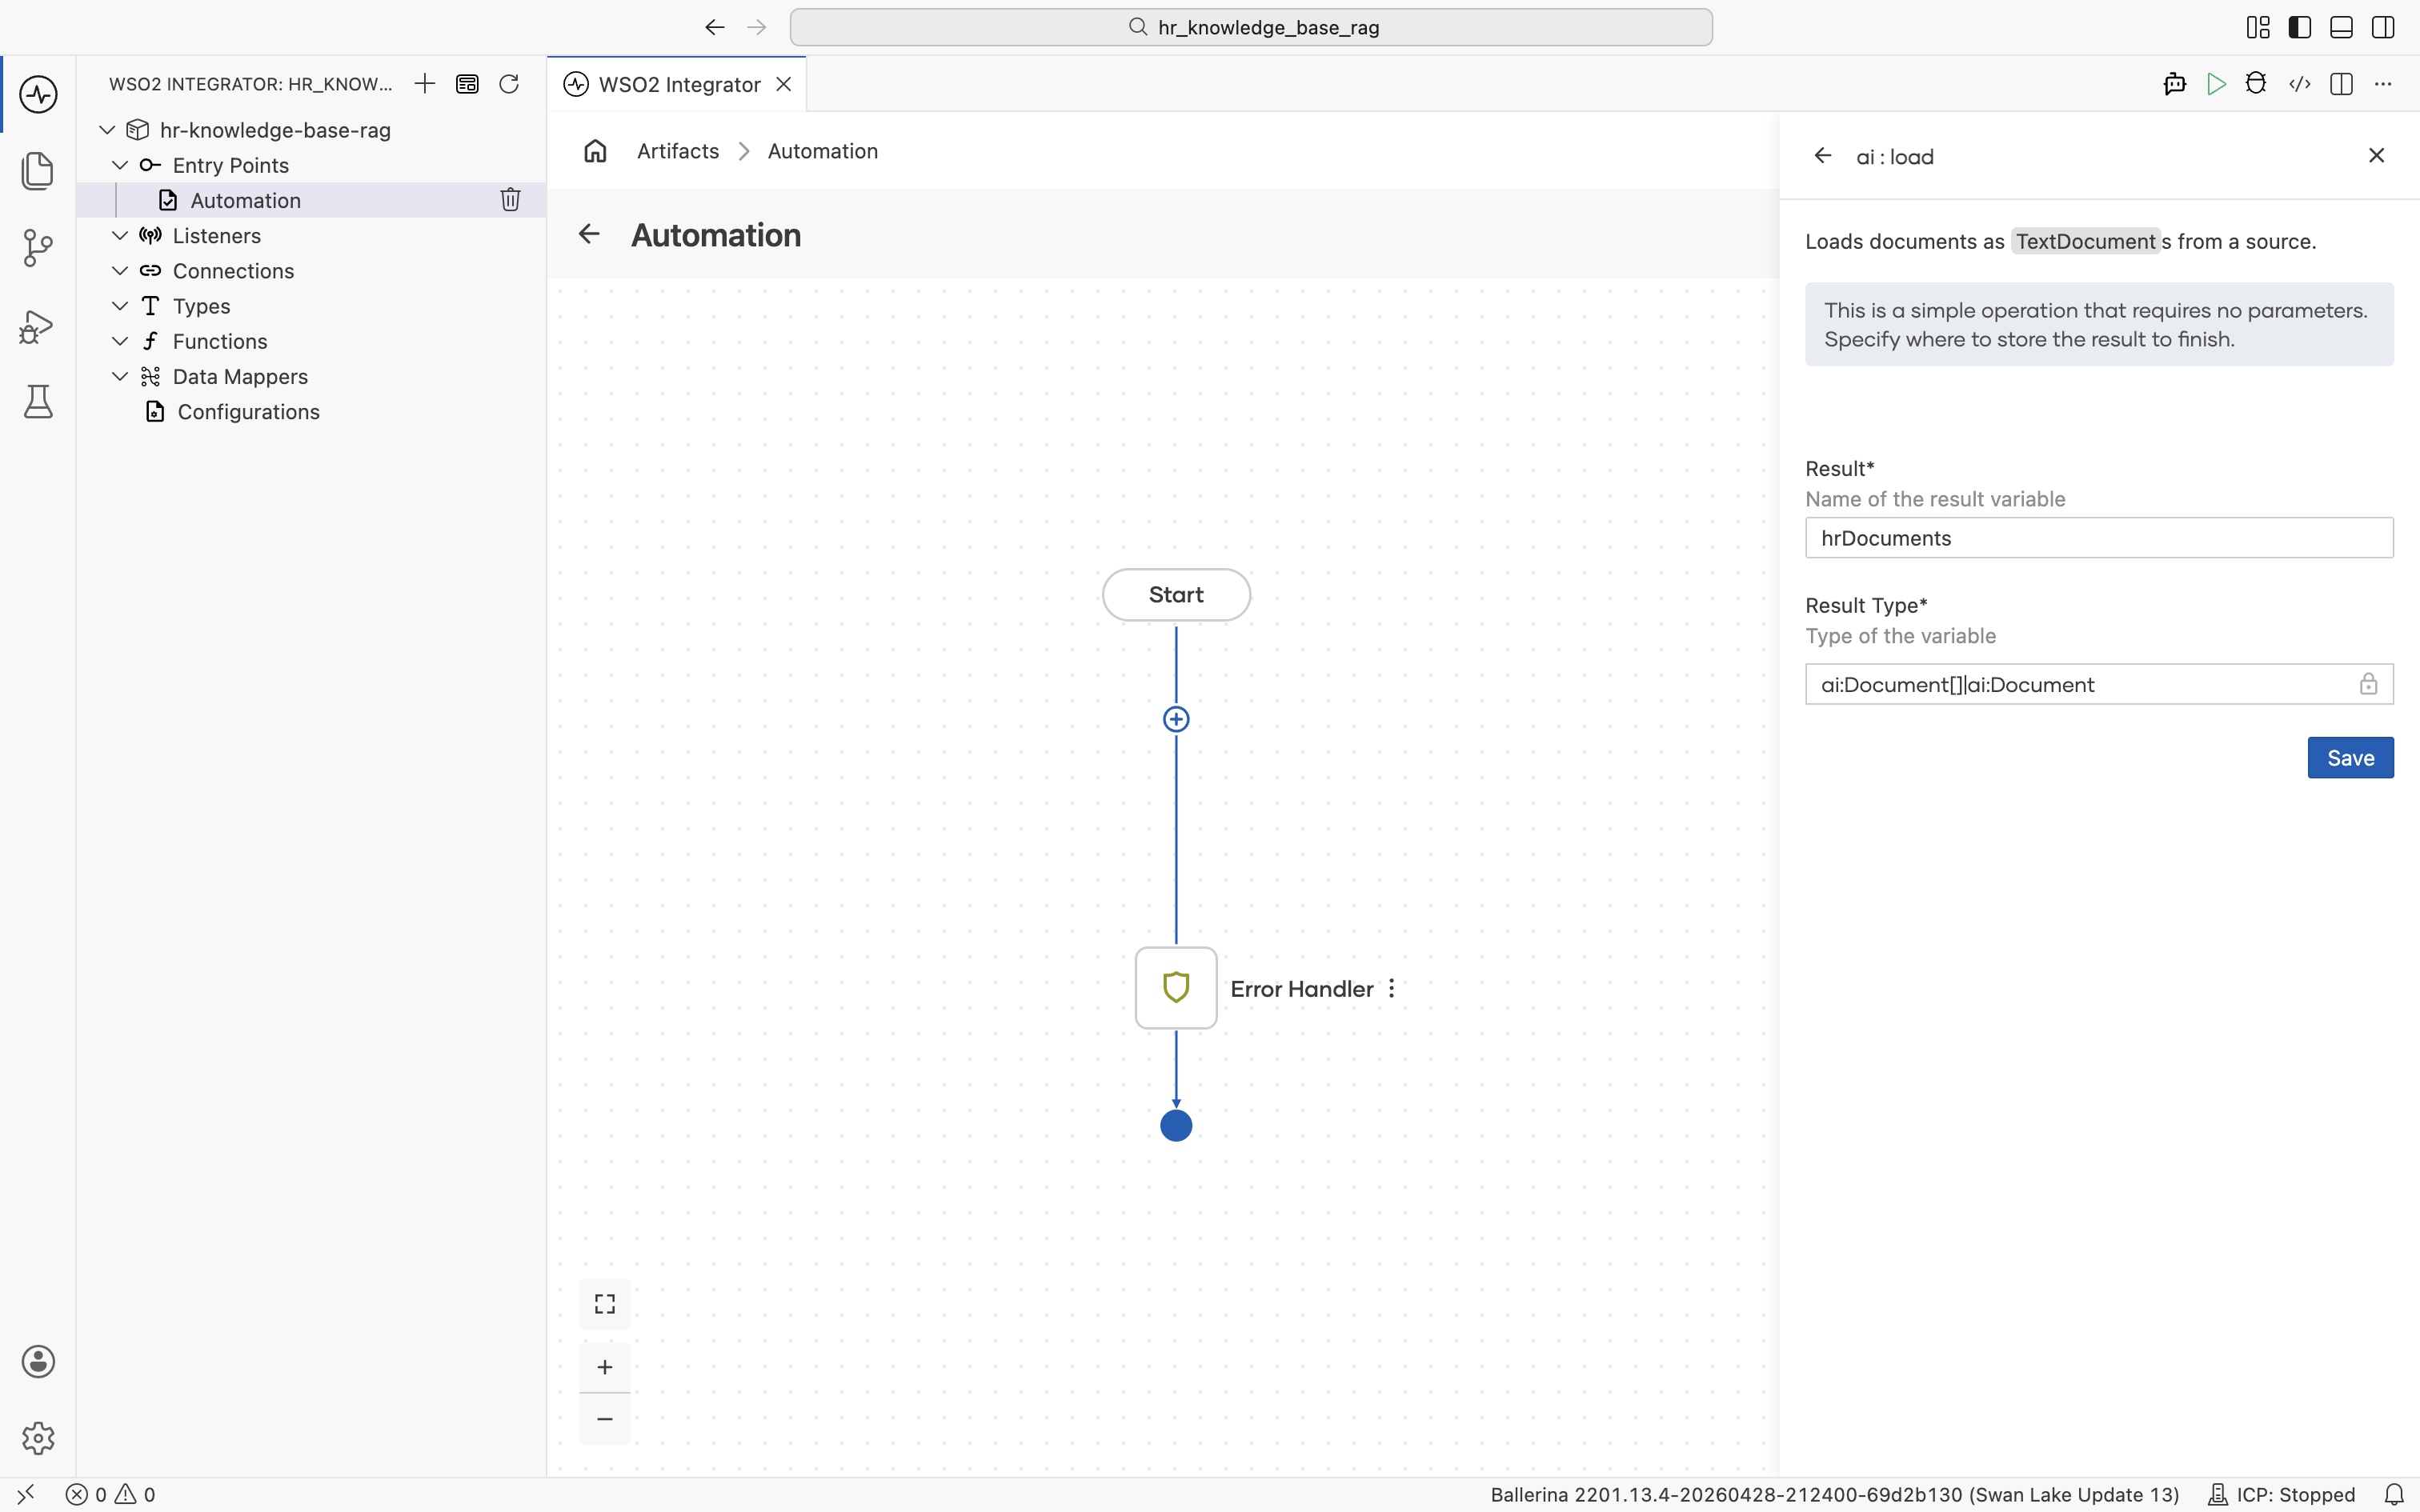2420x1512 pixels.
Task: Click the add plus icon in sidebar header
Action: (425, 84)
